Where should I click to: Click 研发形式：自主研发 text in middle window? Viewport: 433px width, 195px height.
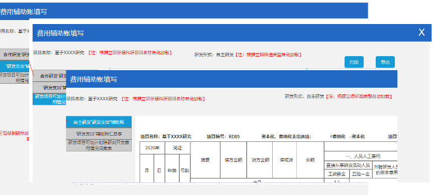pyautogui.click(x=214, y=55)
